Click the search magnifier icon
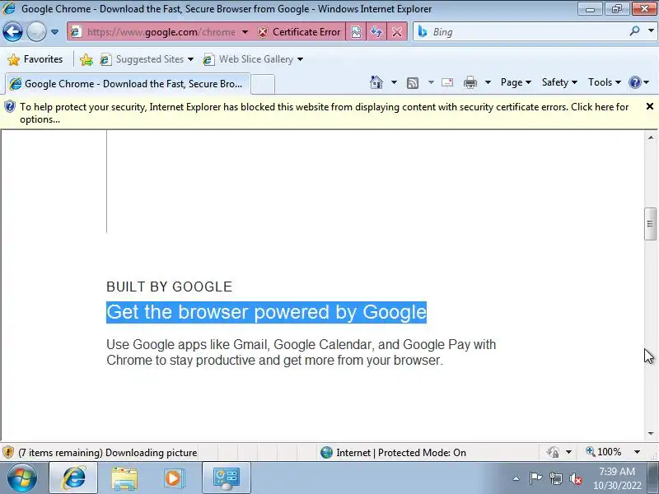659x494 pixels. (x=634, y=31)
